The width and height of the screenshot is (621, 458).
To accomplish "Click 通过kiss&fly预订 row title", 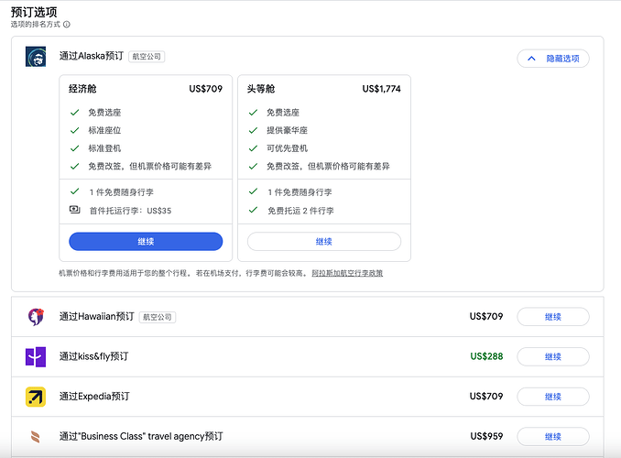I will click(x=93, y=356).
